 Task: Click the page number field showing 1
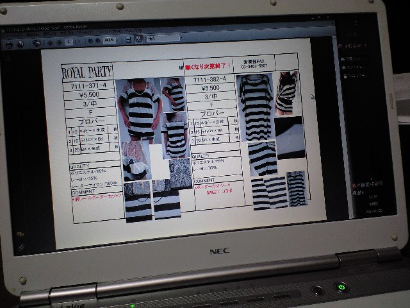pyautogui.click(x=69, y=42)
